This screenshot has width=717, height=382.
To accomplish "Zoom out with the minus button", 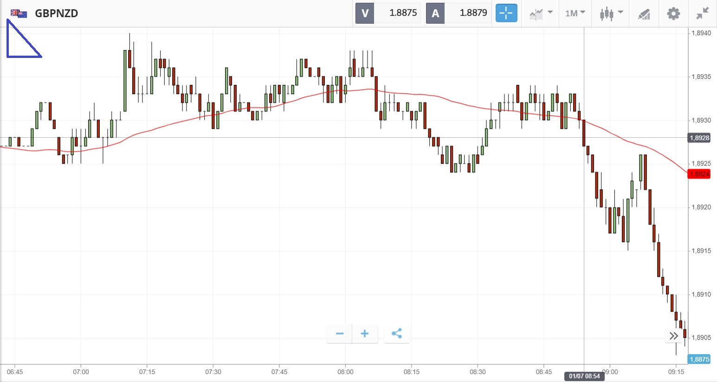I will click(340, 333).
